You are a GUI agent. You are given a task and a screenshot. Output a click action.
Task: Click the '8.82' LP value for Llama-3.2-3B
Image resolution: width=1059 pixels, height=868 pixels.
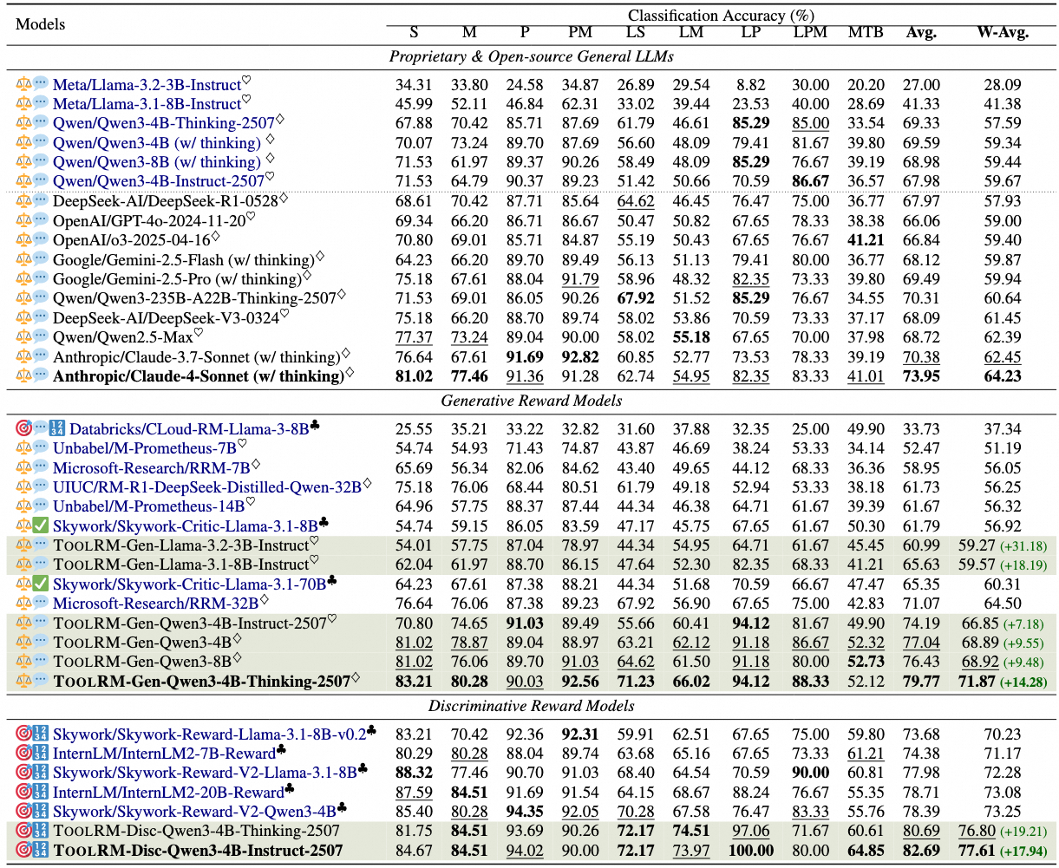[751, 85]
